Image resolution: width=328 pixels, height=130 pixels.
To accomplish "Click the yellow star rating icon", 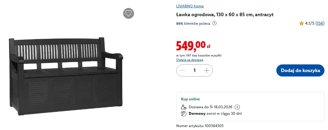I will [301, 23].
